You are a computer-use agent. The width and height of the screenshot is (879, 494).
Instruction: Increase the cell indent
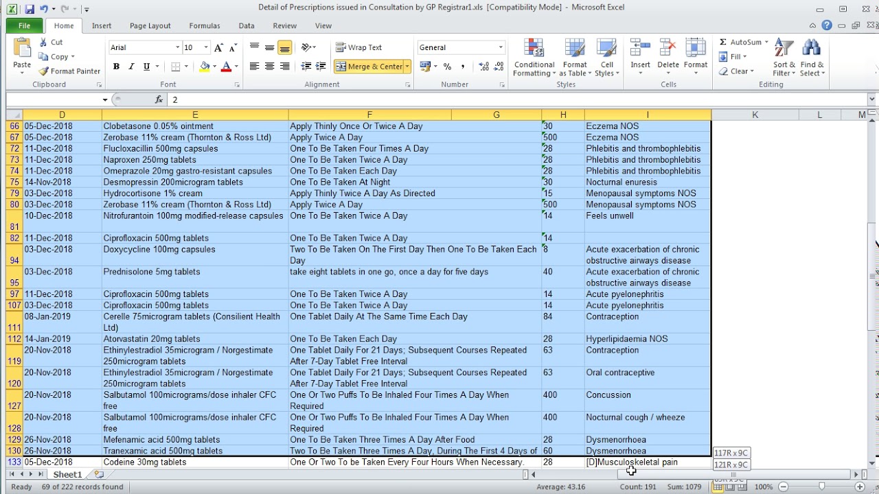coord(321,67)
